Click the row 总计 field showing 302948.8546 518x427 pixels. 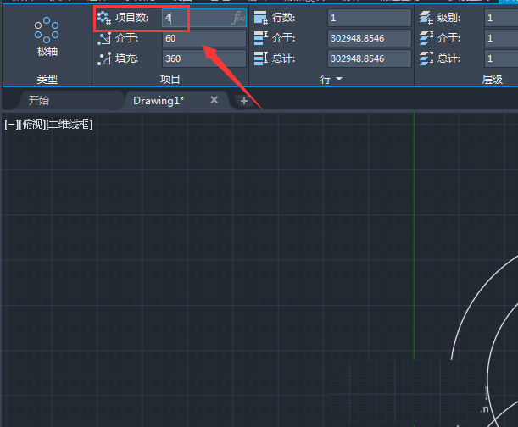click(370, 58)
